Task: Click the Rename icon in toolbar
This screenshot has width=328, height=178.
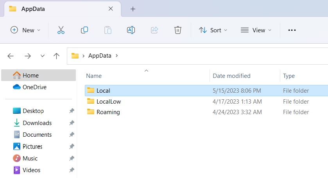Action: [x=131, y=30]
